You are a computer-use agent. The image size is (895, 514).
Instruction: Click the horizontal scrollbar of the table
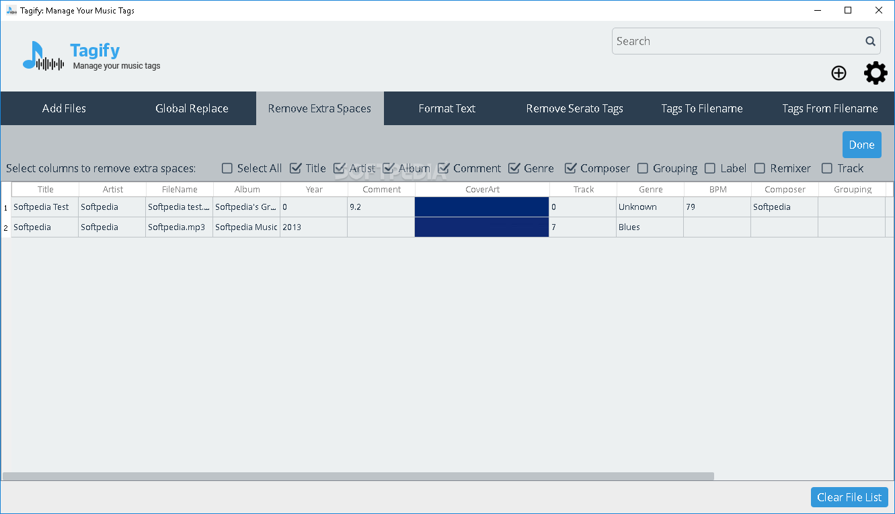358,476
